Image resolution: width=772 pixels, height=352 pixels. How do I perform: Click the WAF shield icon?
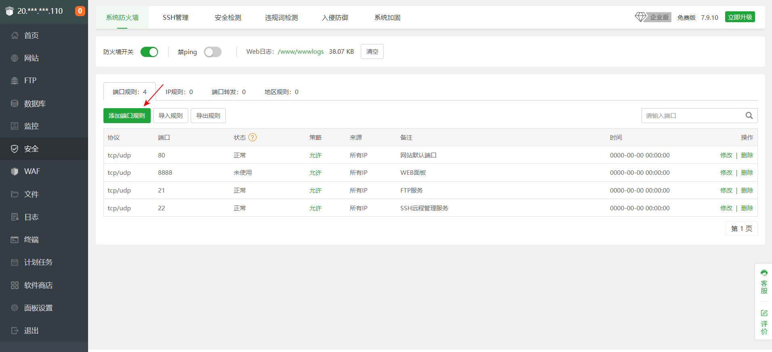pyautogui.click(x=15, y=172)
